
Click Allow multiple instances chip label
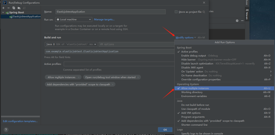click(x=62, y=77)
